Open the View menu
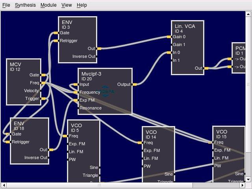The image size is (252, 189). 67,5
